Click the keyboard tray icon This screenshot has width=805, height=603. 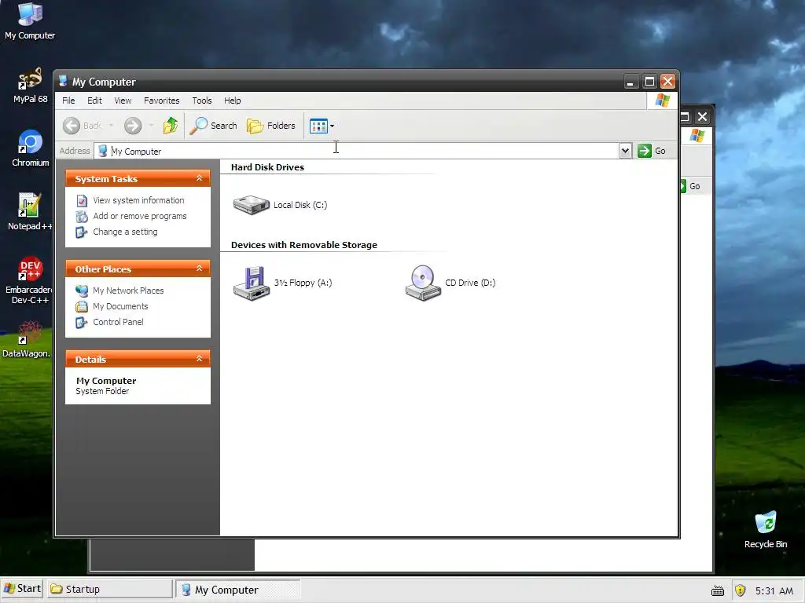coord(718,590)
